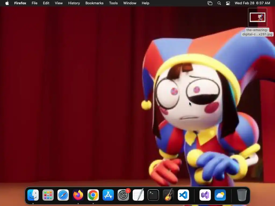The width and height of the screenshot is (275, 206).
Task: Open Spotlight search in menu bar
Action: pos(219,3)
